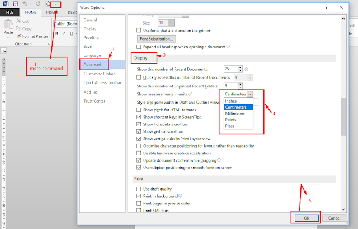Switch to the INSERT ribbon tab
This screenshot has width=358, height=229.
coord(52,12)
